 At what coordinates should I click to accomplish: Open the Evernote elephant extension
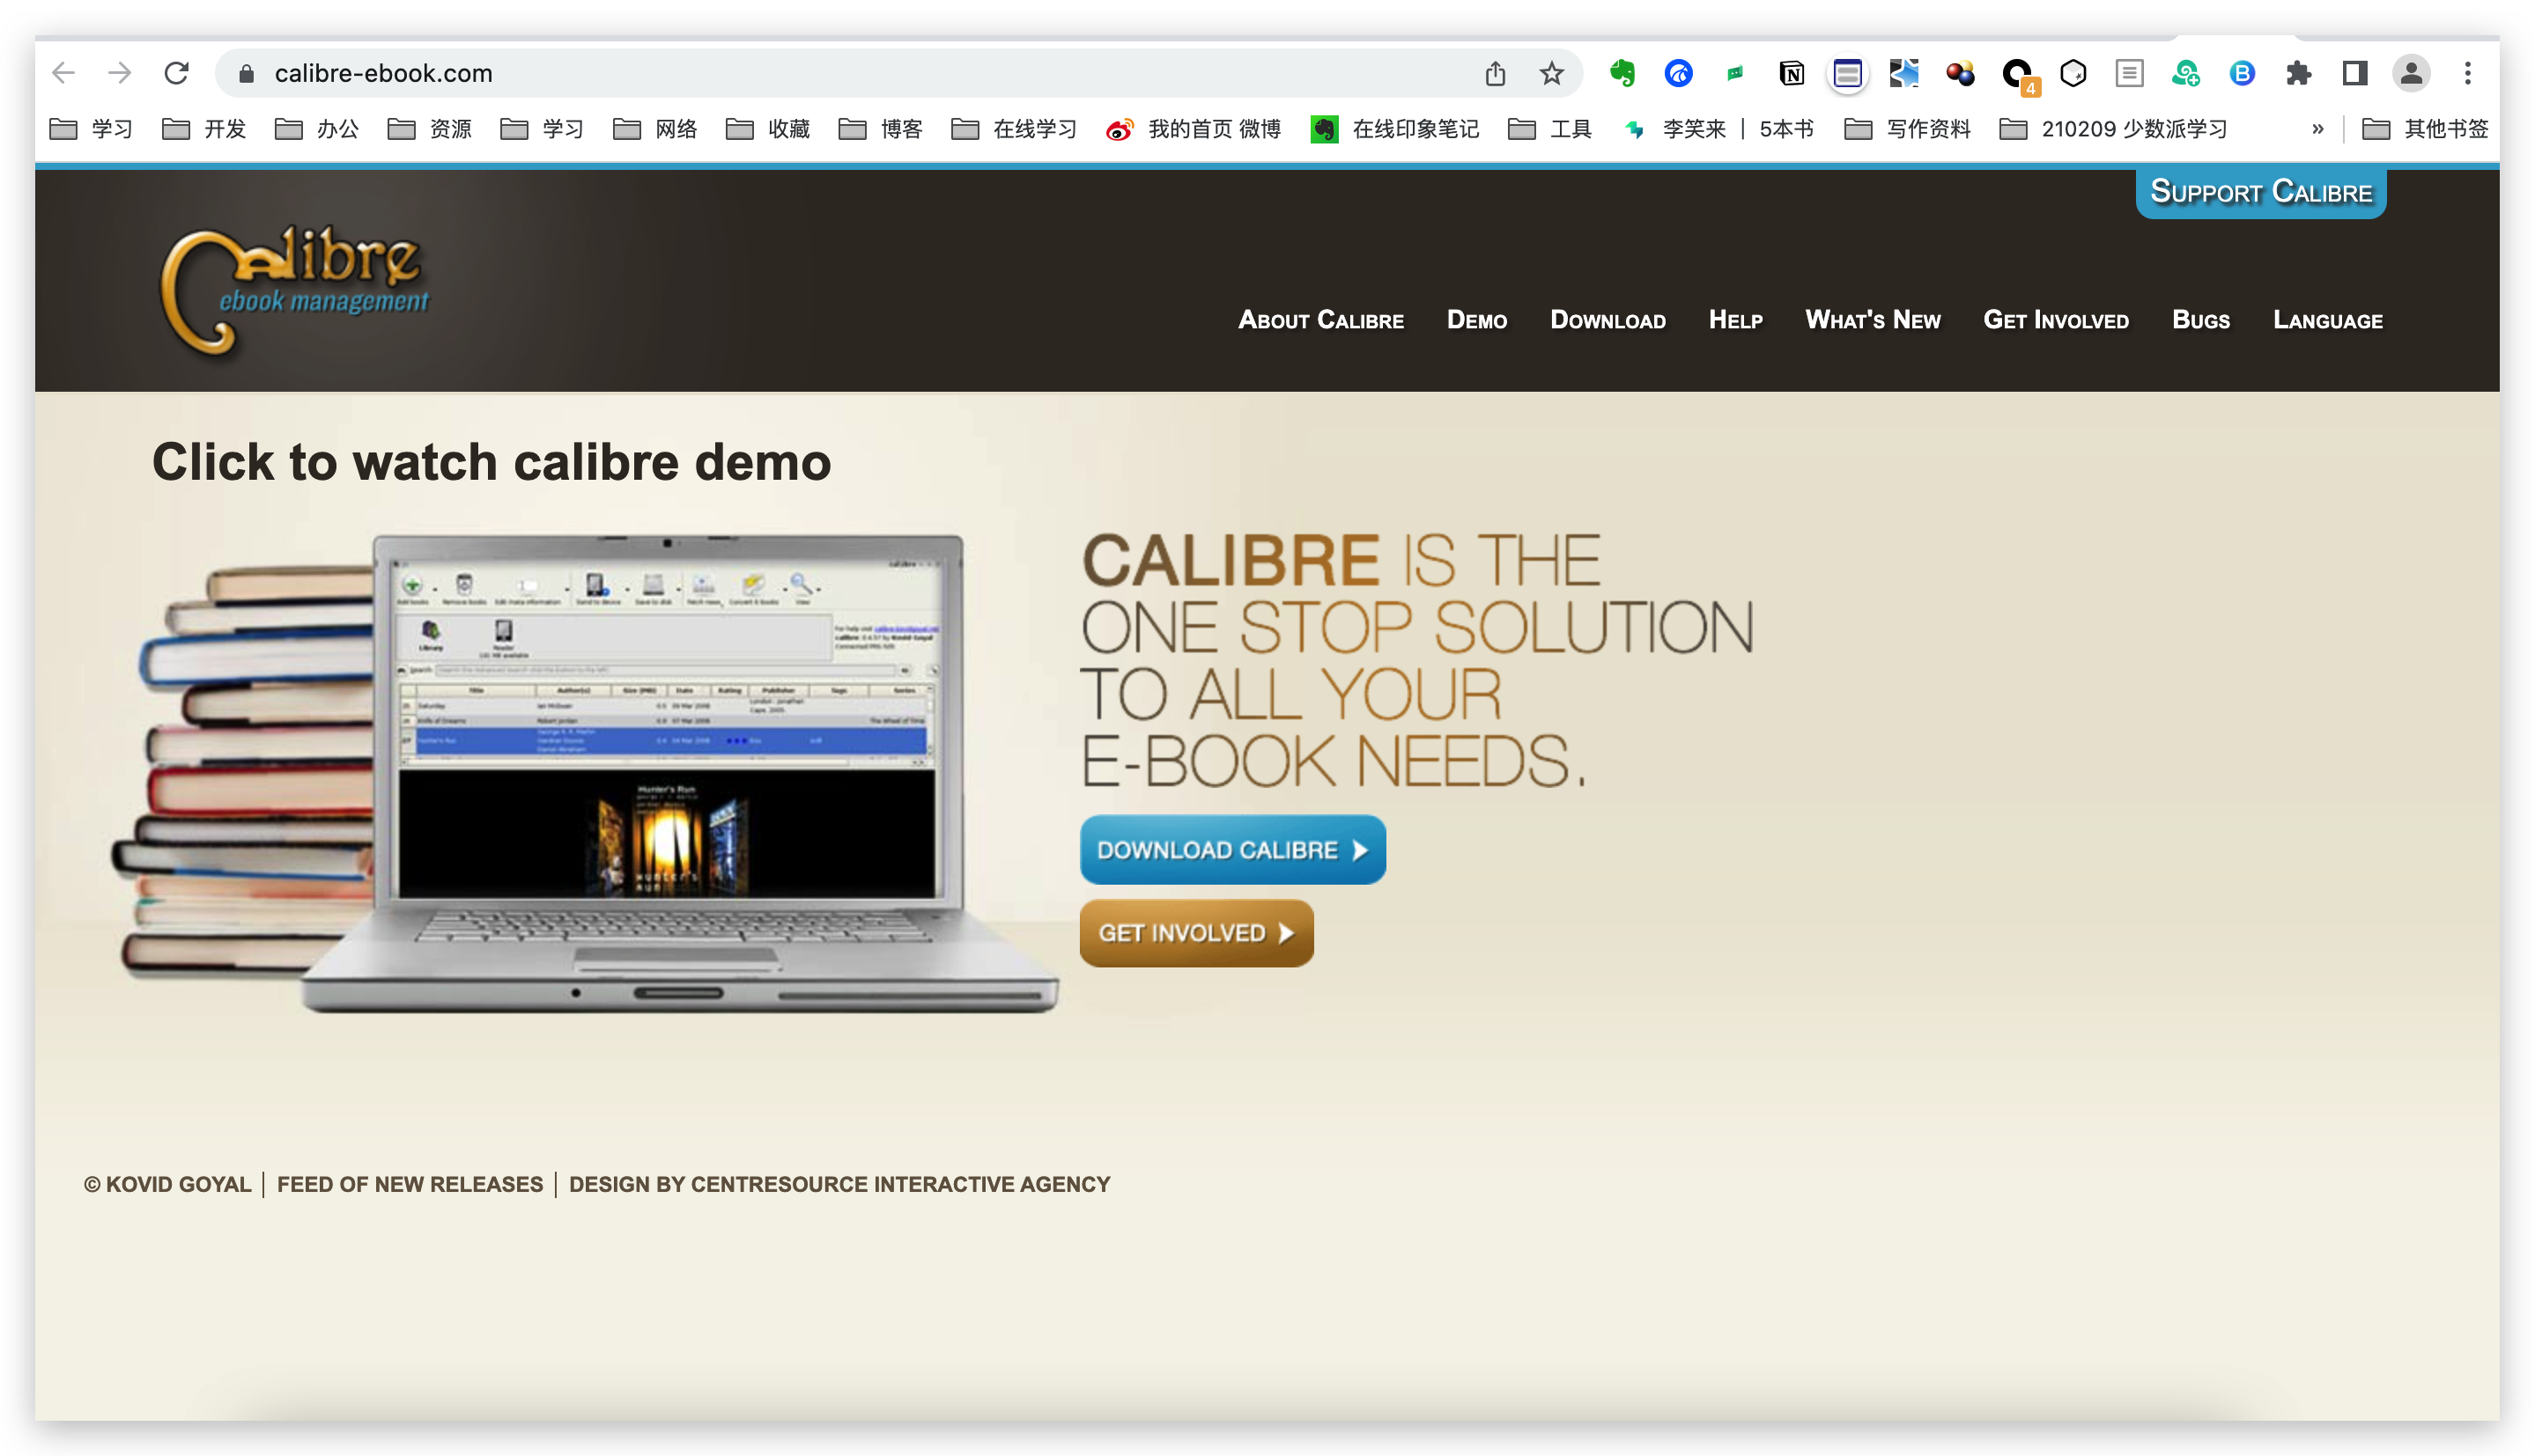point(1622,73)
